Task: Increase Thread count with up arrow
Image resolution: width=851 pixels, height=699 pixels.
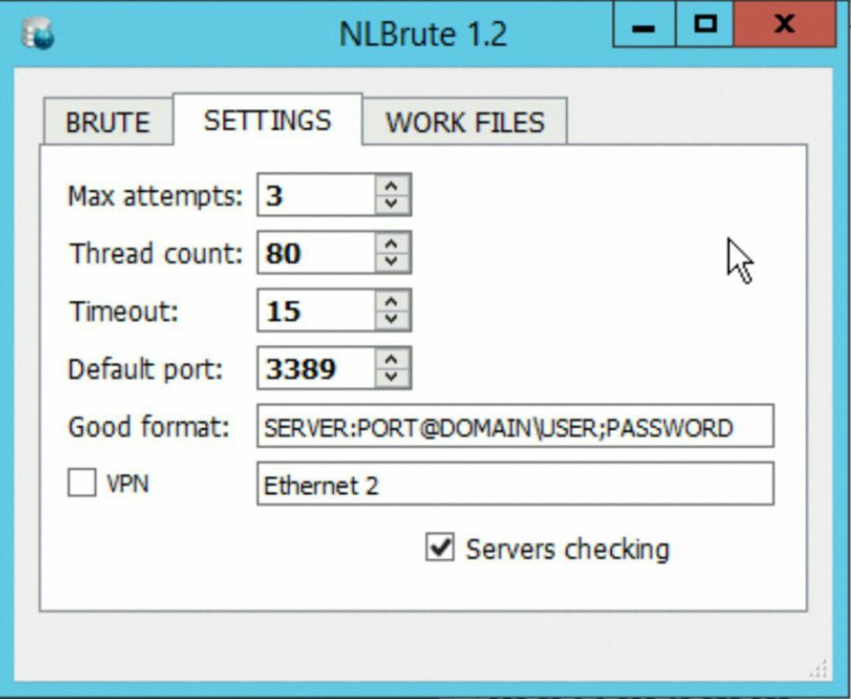Action: tap(391, 243)
